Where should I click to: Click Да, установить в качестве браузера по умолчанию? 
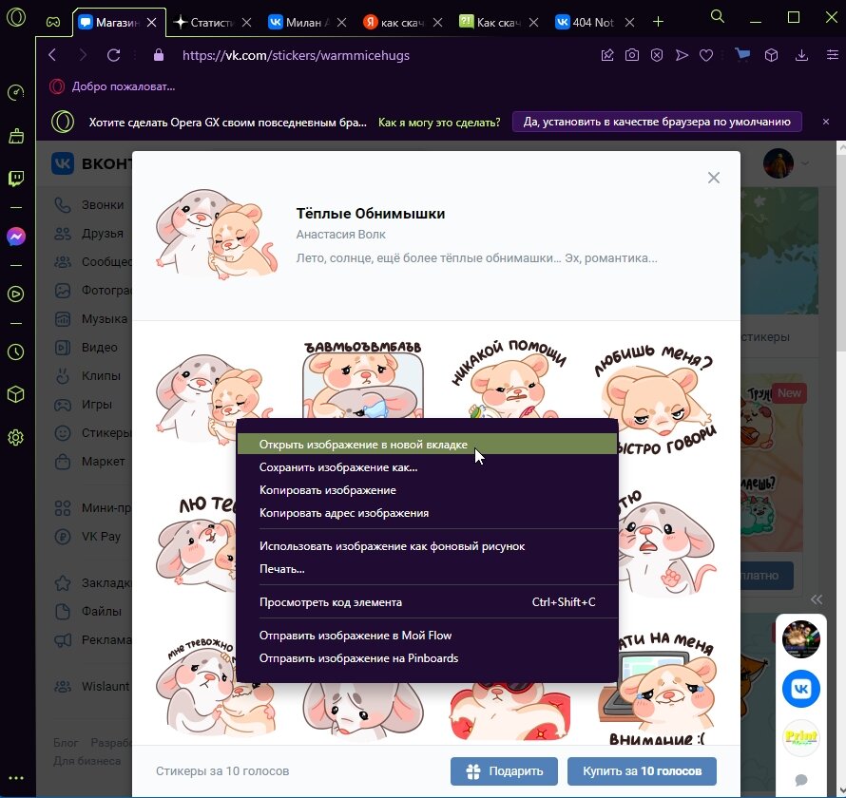(657, 122)
